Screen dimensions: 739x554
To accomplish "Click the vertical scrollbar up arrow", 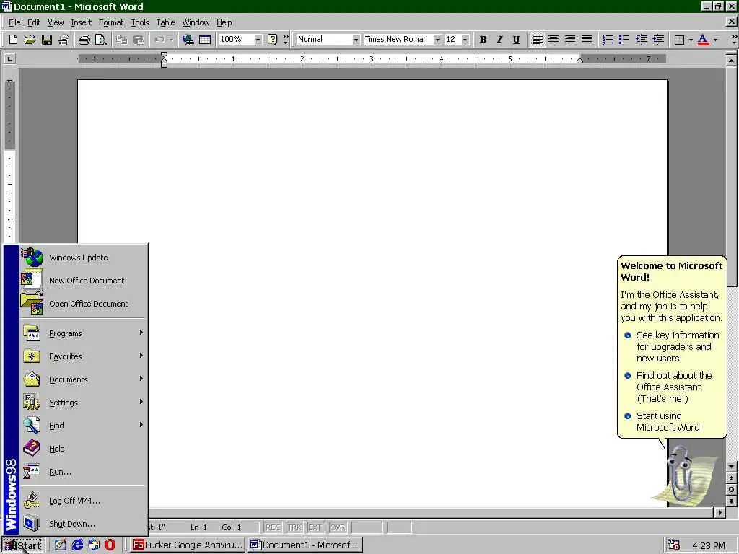I will click(x=731, y=61).
